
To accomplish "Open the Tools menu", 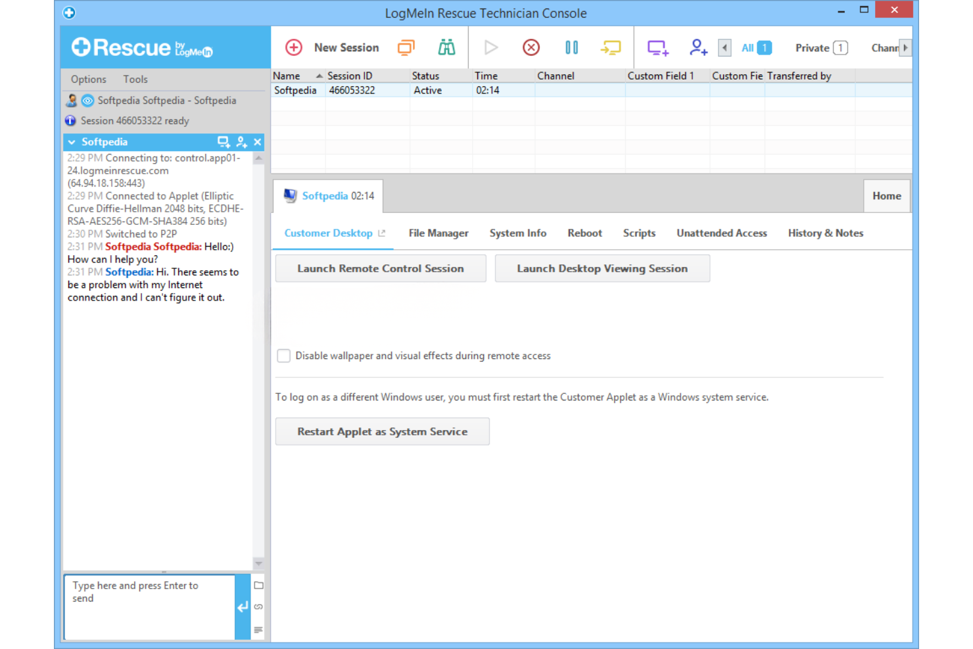I will point(135,79).
